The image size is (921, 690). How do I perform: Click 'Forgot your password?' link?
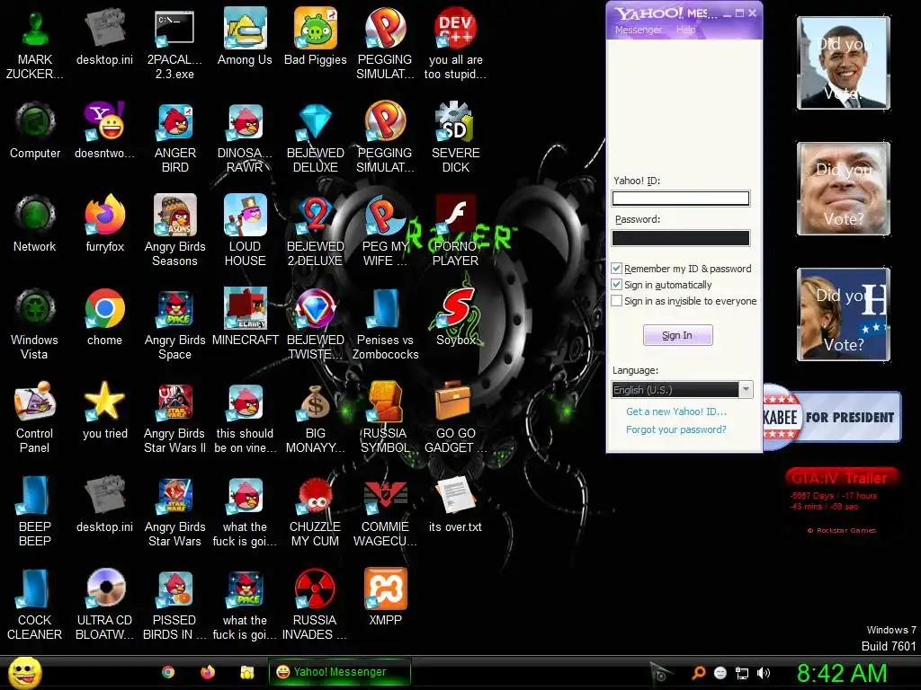676,429
